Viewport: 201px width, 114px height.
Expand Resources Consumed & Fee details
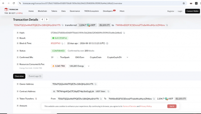(88, 66)
